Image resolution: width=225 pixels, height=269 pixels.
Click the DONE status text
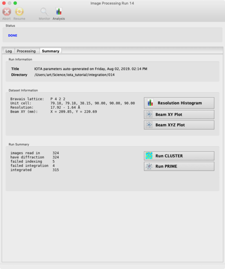point(13,36)
